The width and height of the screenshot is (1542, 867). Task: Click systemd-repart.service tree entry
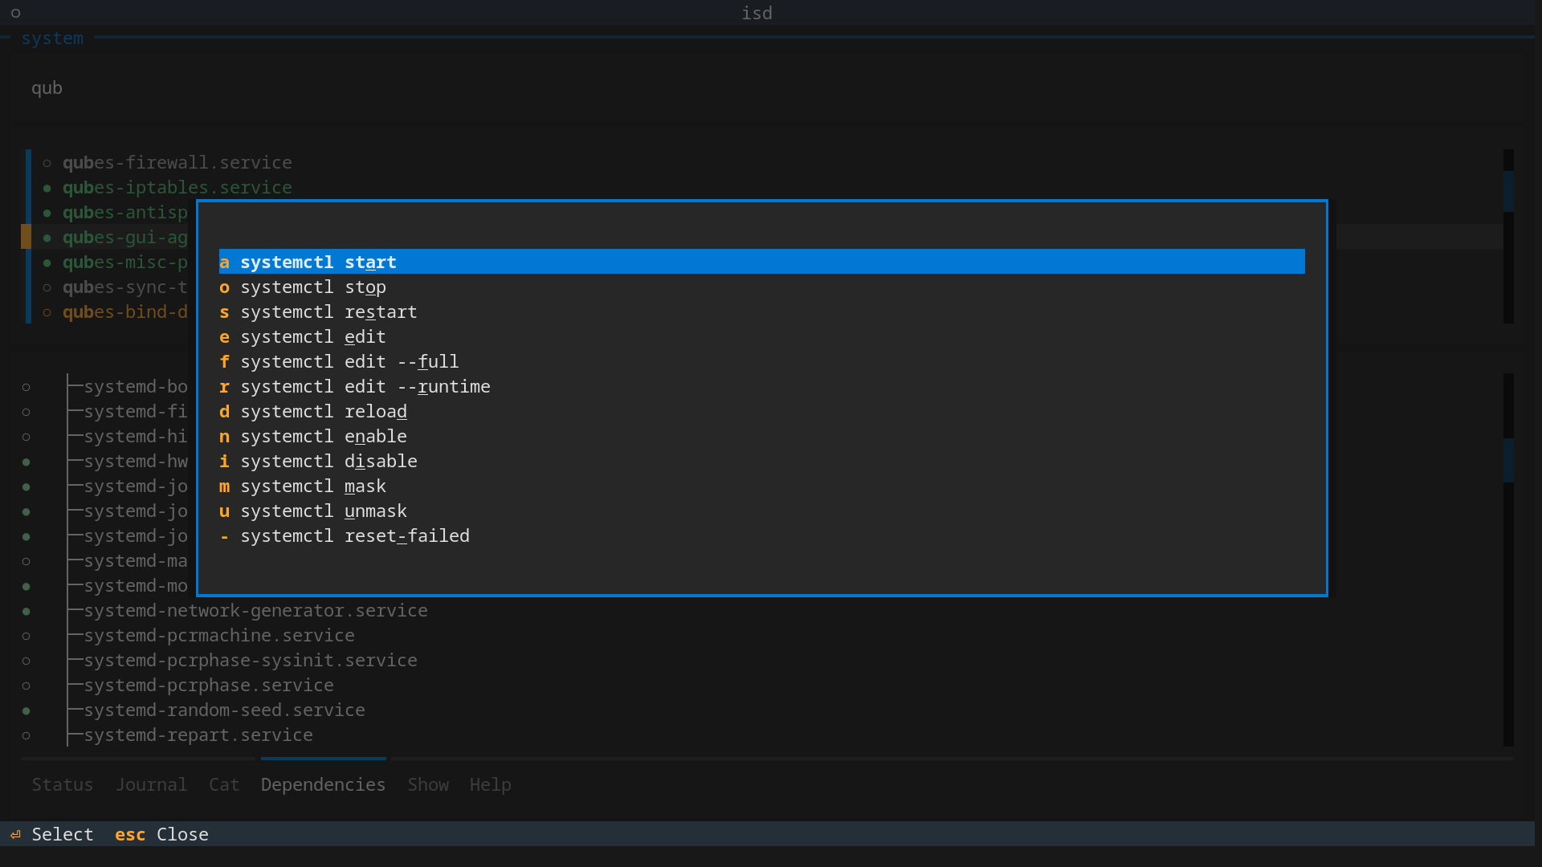(x=198, y=735)
